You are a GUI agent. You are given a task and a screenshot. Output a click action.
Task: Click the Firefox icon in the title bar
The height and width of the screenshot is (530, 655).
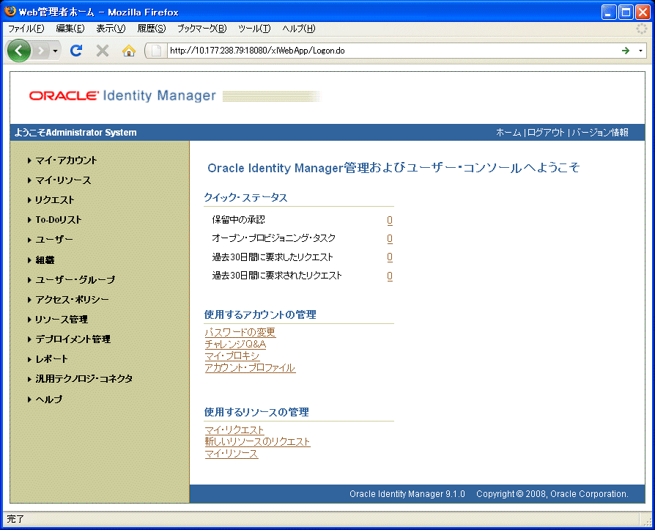click(10, 11)
